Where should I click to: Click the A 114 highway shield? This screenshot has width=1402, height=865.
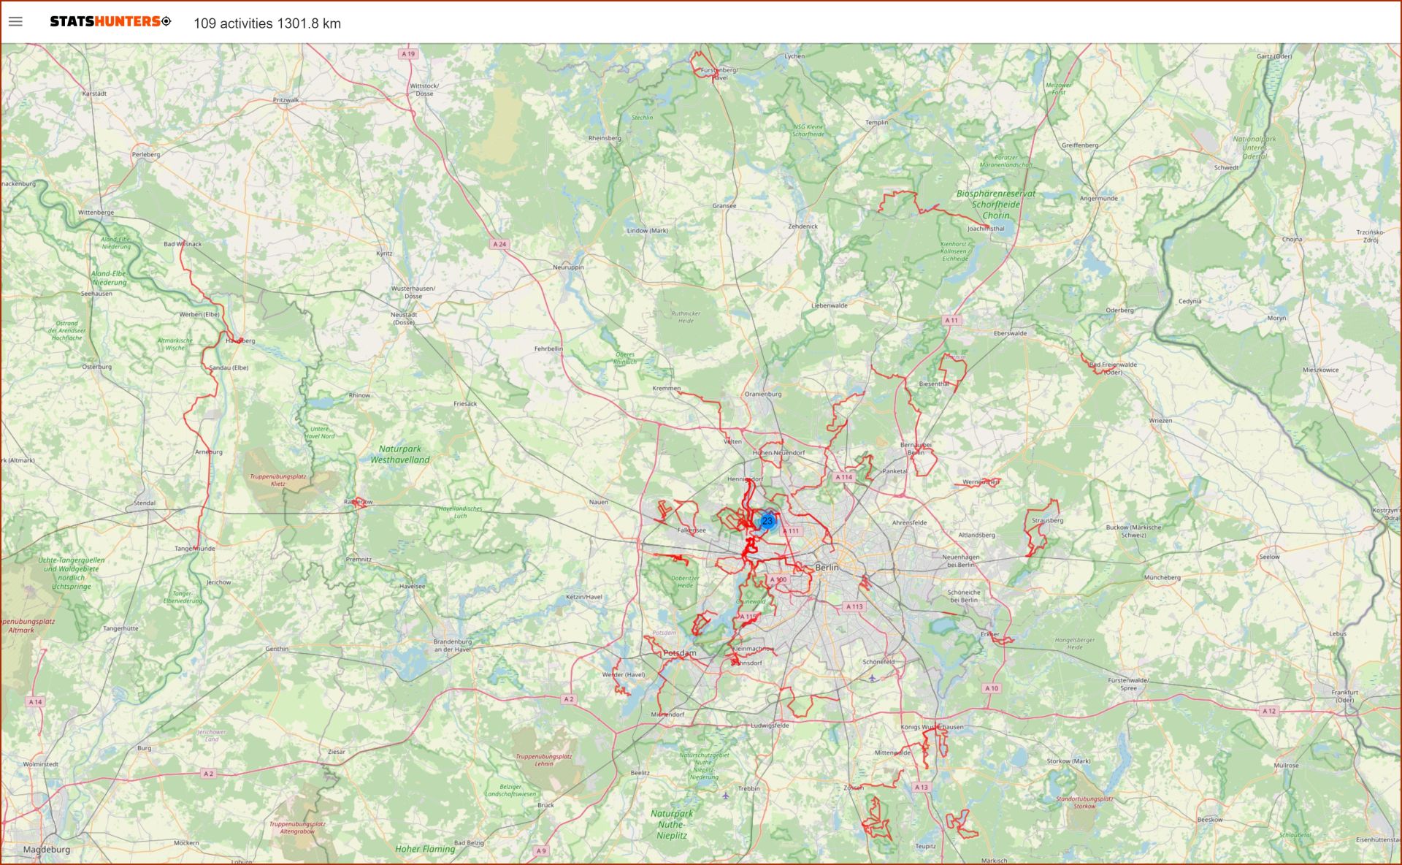(843, 477)
